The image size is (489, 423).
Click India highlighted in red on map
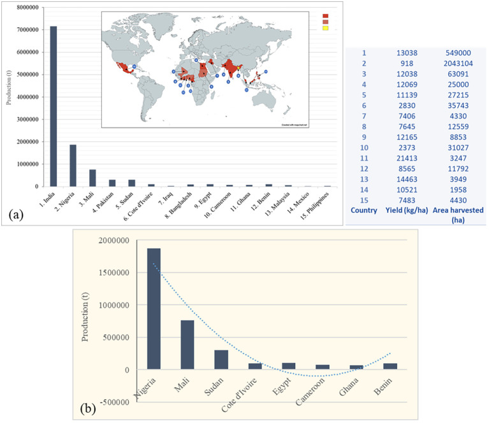coord(230,67)
